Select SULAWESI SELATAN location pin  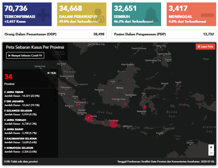click(x=5, y=111)
